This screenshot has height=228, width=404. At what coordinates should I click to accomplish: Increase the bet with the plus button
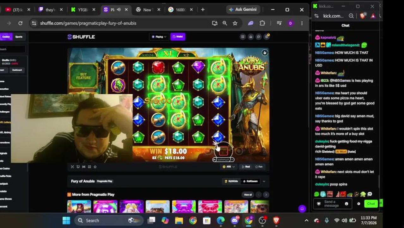pyautogui.click(x=239, y=151)
